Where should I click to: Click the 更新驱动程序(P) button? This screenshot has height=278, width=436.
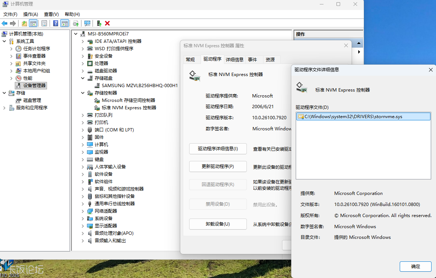click(x=218, y=167)
